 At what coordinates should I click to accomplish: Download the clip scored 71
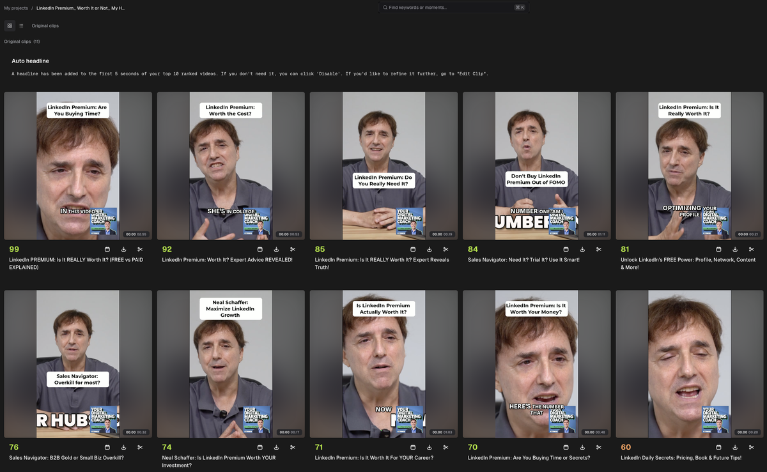[x=430, y=447]
